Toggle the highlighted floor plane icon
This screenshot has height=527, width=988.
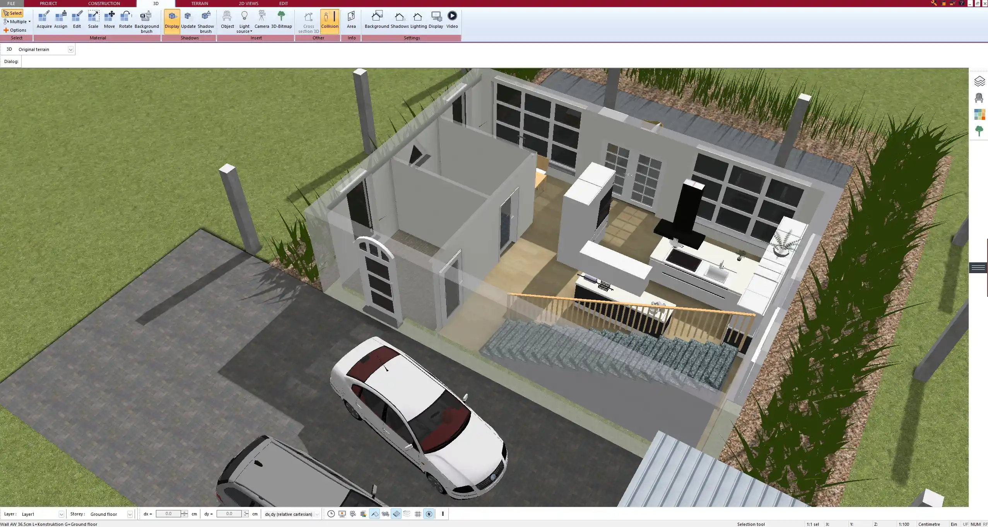coord(396,514)
